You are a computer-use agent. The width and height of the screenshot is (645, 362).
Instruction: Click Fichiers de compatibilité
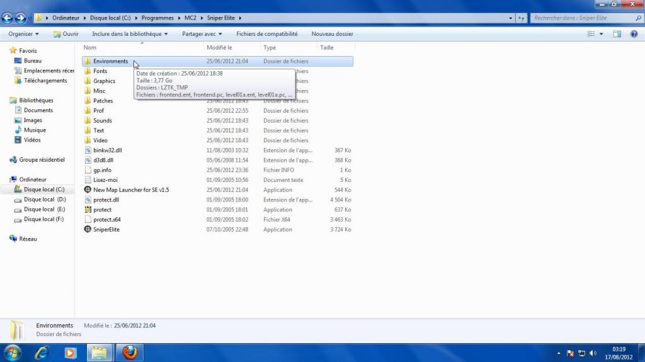pyautogui.click(x=266, y=34)
